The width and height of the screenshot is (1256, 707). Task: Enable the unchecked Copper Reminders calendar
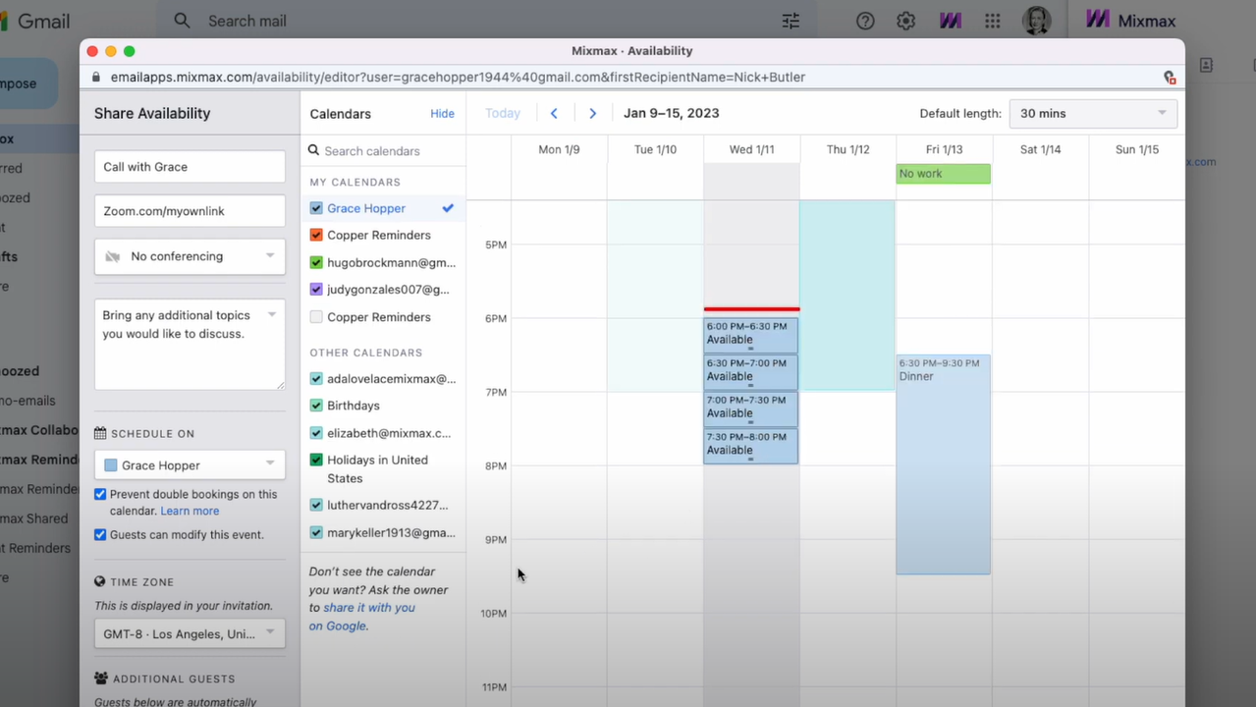pos(316,317)
